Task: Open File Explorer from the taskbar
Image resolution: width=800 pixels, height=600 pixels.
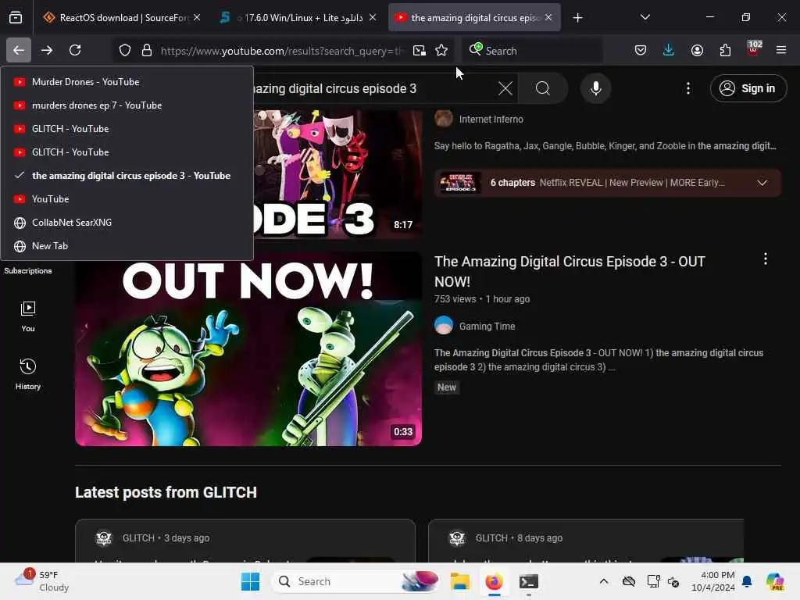Action: coord(459,581)
